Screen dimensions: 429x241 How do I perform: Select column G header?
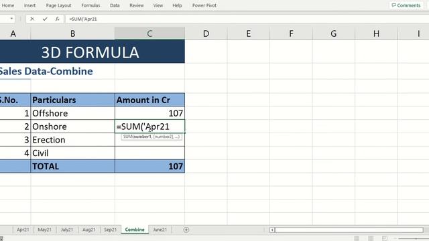tap(334, 33)
